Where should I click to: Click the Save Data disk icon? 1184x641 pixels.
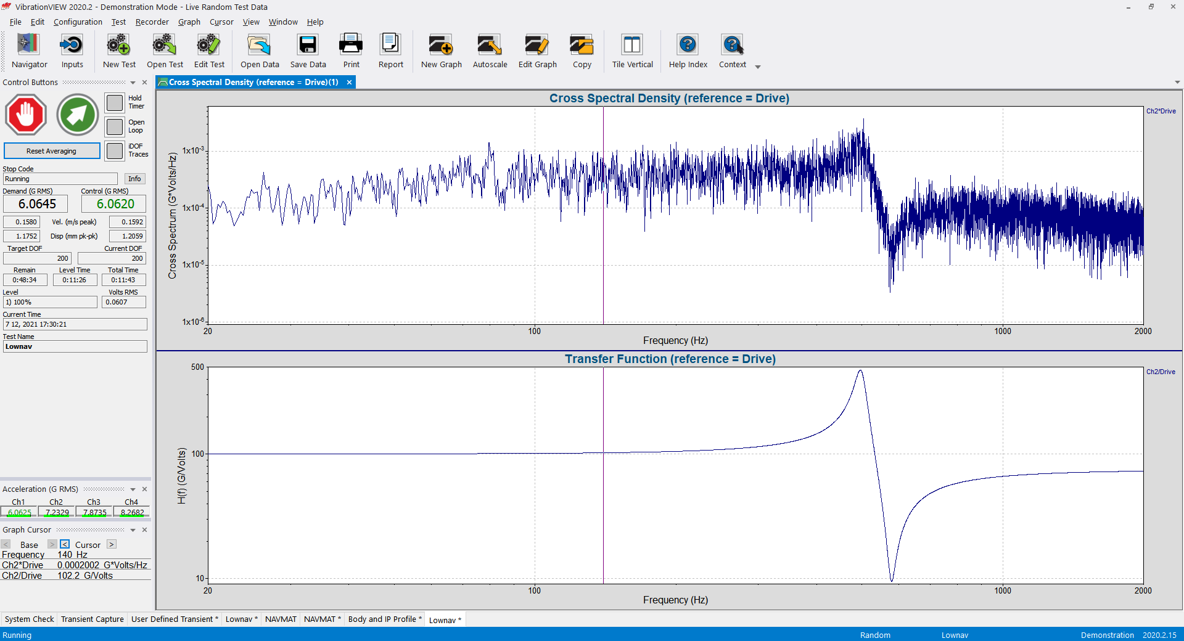tap(308, 51)
